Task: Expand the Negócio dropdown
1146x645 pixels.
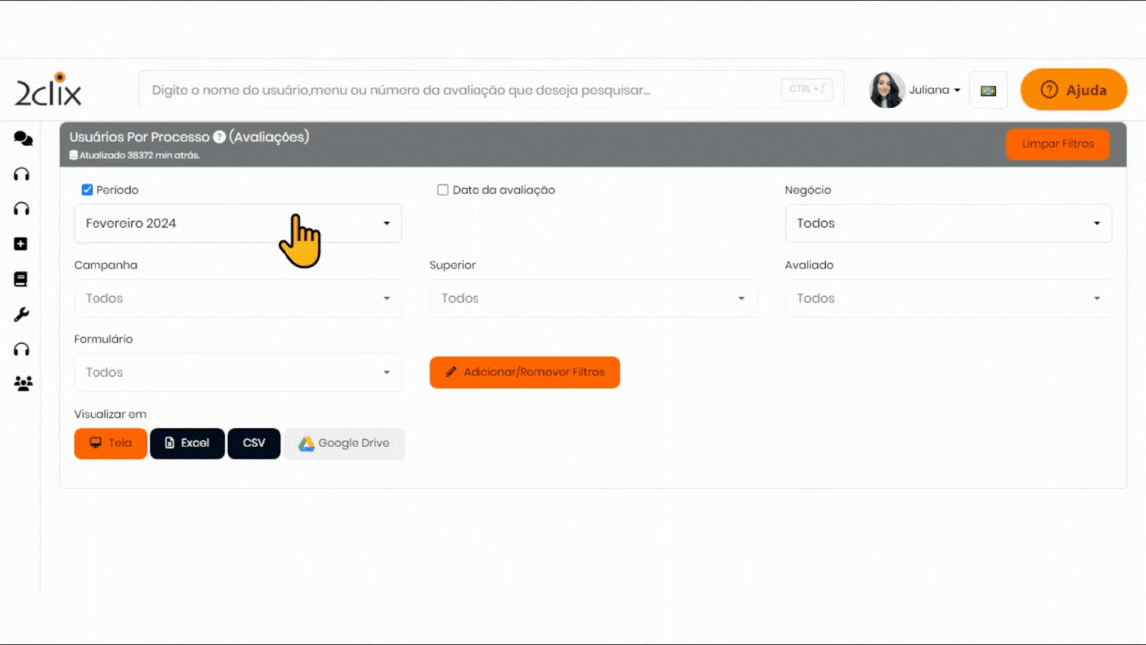Action: tap(948, 223)
